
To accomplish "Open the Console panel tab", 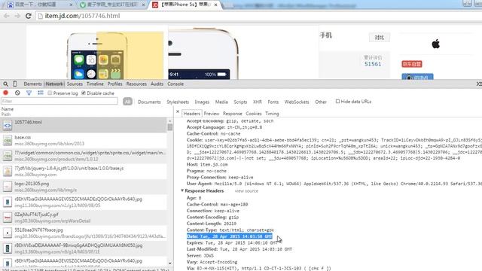I will [175, 84].
